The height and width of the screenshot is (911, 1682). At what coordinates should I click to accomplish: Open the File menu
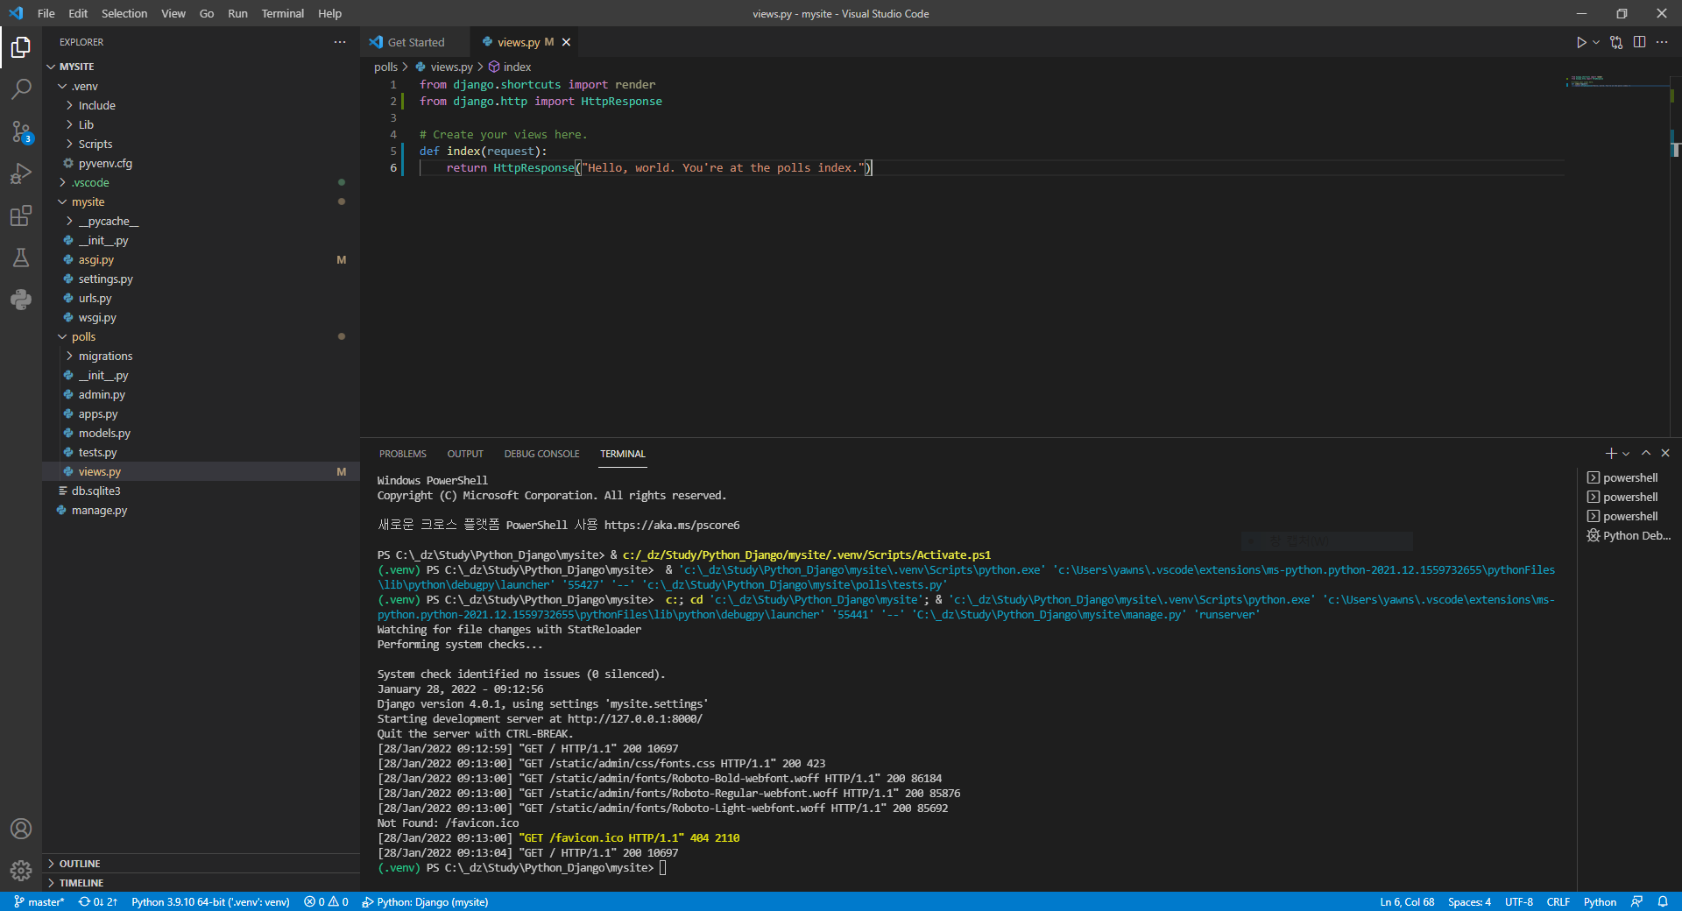pyautogui.click(x=46, y=13)
